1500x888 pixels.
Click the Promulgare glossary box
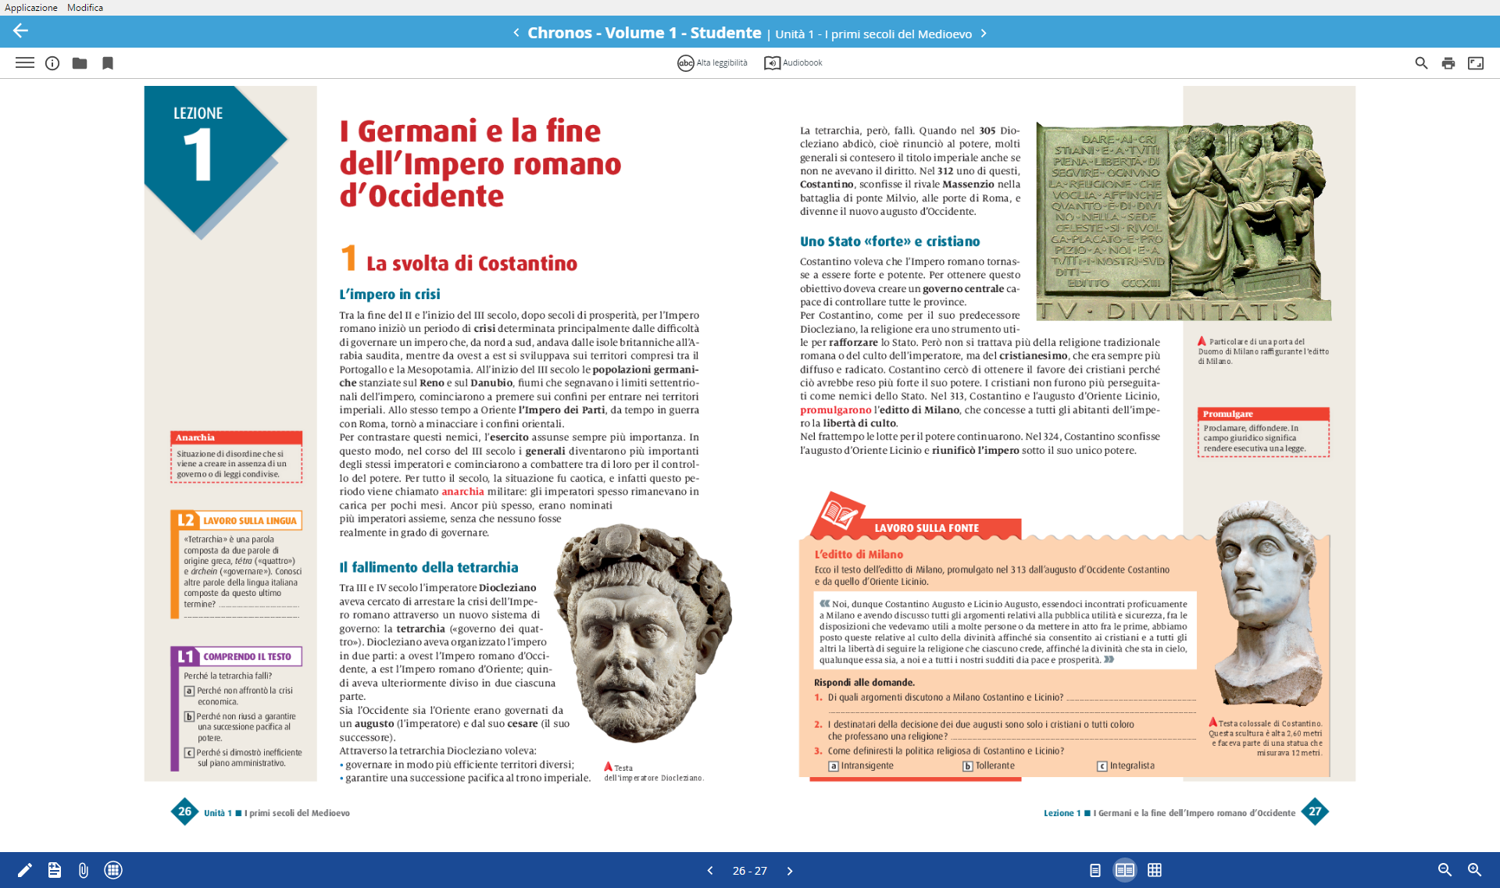tap(1263, 432)
